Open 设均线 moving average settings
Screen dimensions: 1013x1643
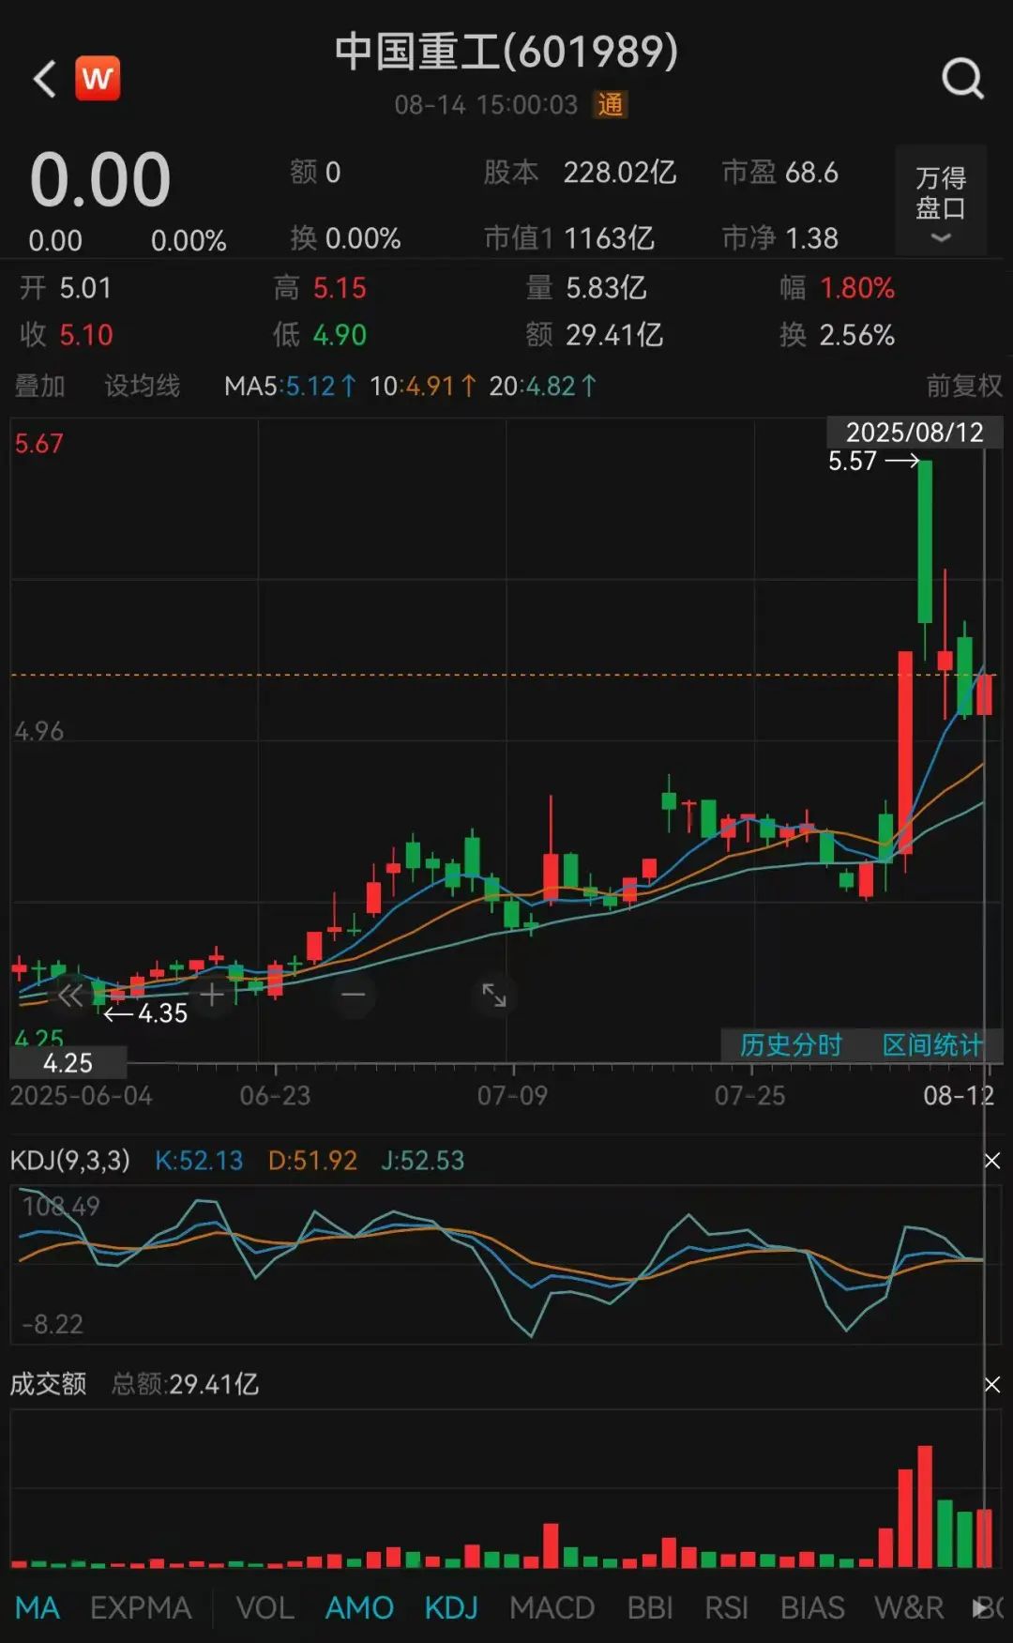[142, 386]
